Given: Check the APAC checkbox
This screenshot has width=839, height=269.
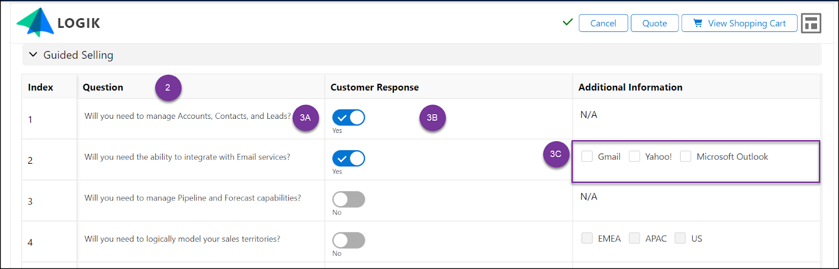Looking at the screenshot, I should click(634, 238).
